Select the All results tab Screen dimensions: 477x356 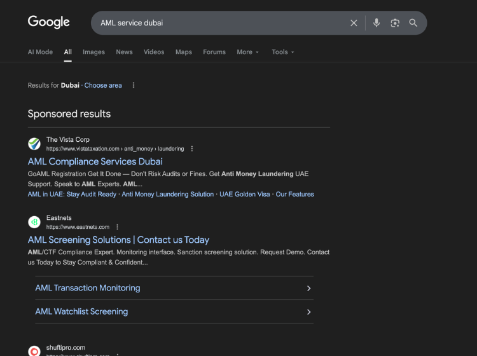tap(68, 52)
